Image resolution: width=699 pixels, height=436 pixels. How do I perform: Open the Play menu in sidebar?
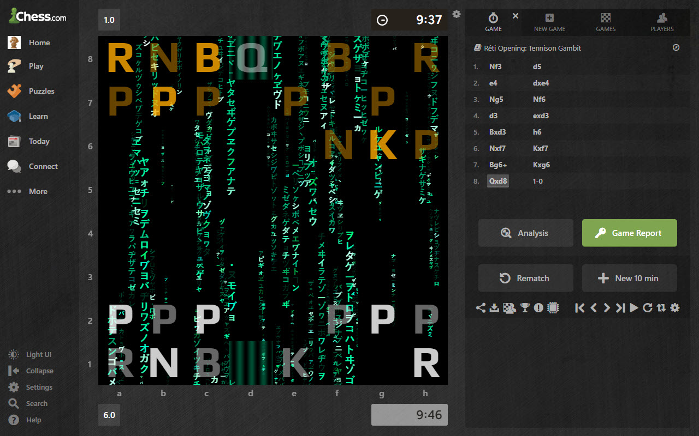click(36, 66)
